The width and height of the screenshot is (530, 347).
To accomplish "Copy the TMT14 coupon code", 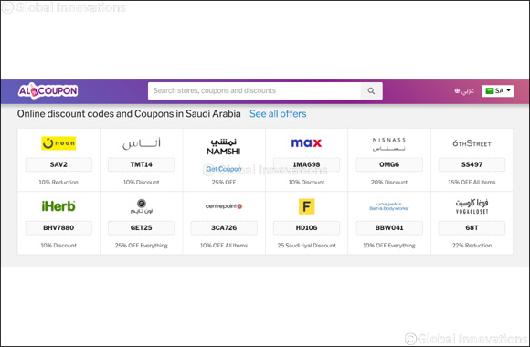I will click(x=142, y=164).
